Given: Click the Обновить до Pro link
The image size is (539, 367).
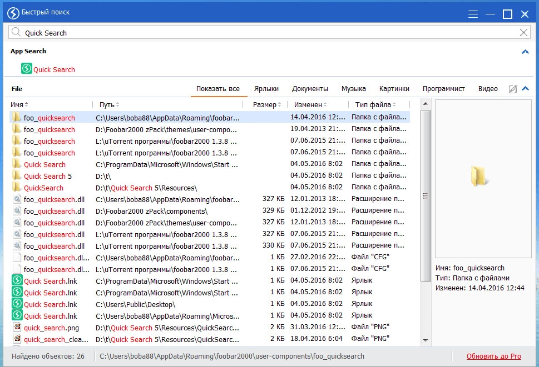Looking at the screenshot, I should (493, 356).
